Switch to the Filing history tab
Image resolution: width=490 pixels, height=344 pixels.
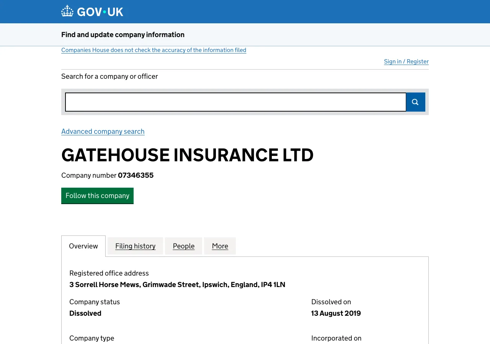click(135, 246)
